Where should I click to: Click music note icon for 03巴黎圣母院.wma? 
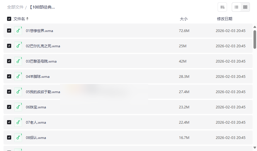click(x=18, y=61)
